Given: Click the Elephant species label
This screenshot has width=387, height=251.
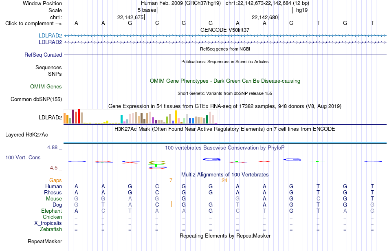Looking at the screenshot, I should coord(51,211).
